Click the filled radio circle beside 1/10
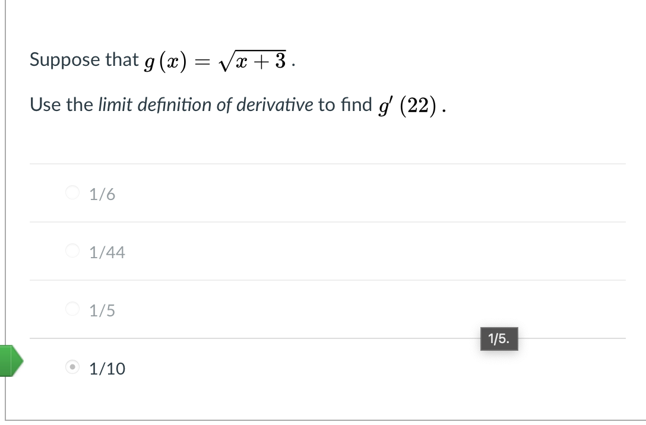Viewport: 646px width, 425px height. coord(71,367)
